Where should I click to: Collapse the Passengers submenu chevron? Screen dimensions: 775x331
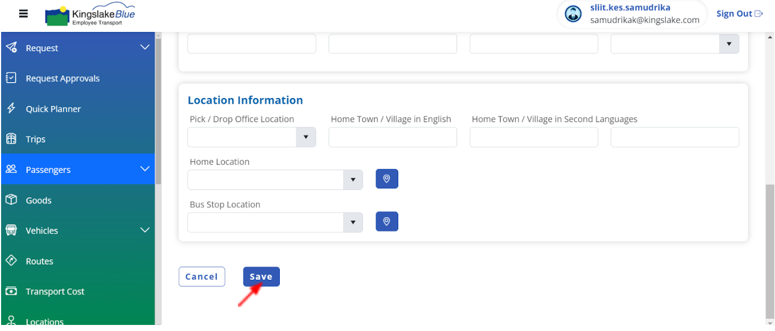point(145,169)
